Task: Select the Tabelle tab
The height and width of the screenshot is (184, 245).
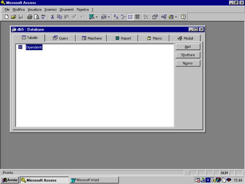Action: point(30,38)
